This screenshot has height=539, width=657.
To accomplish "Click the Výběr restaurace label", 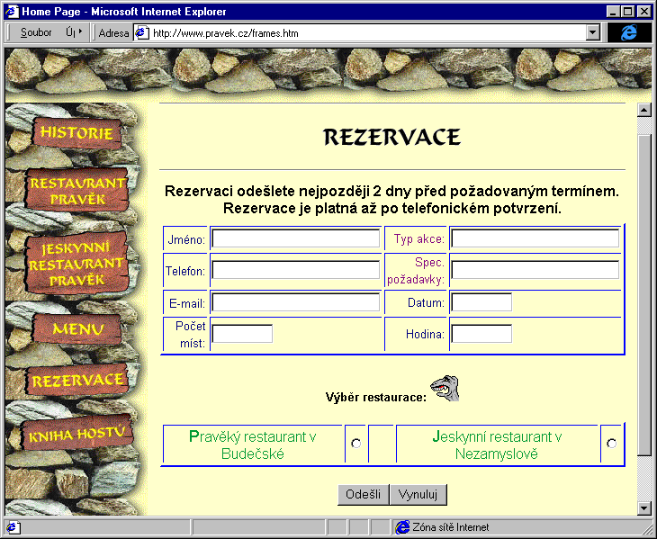I will coord(376,397).
